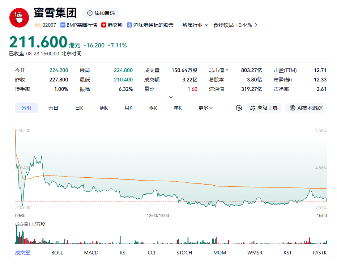337x266 pixels.
Task: Open 高级工具 advanced tools
Action: (x=264, y=108)
